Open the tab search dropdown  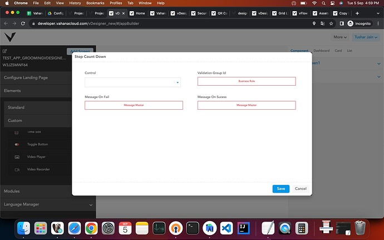coord(378,13)
